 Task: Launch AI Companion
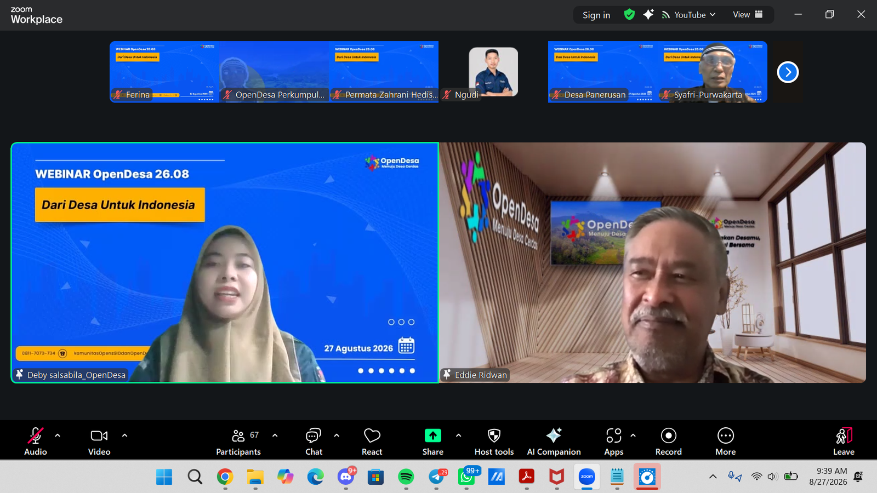(x=554, y=441)
